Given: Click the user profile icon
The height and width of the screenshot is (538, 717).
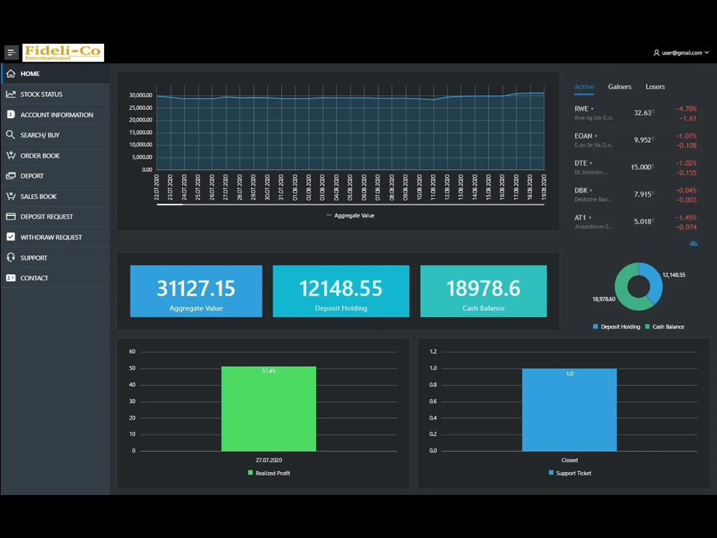Looking at the screenshot, I should pyautogui.click(x=657, y=53).
